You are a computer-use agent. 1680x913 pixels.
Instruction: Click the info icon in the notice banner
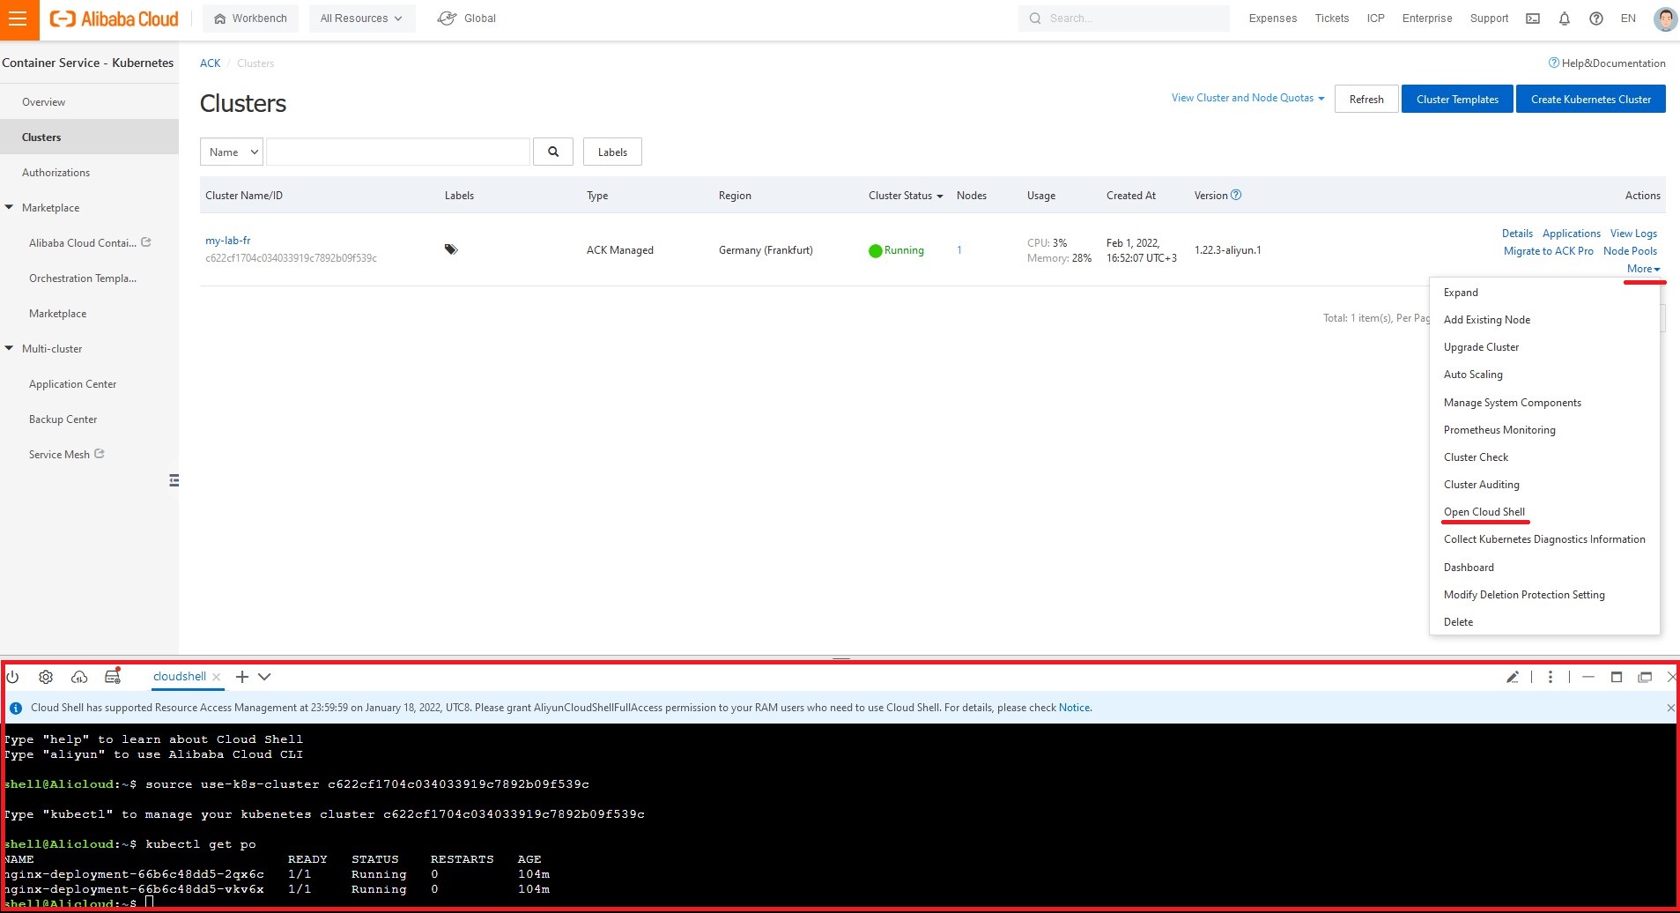click(x=16, y=708)
